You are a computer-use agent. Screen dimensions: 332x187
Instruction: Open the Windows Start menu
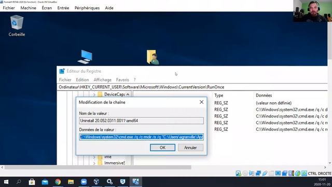pos(6,182)
